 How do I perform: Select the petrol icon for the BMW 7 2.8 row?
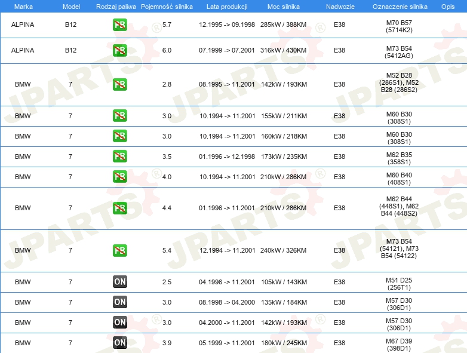click(119, 84)
